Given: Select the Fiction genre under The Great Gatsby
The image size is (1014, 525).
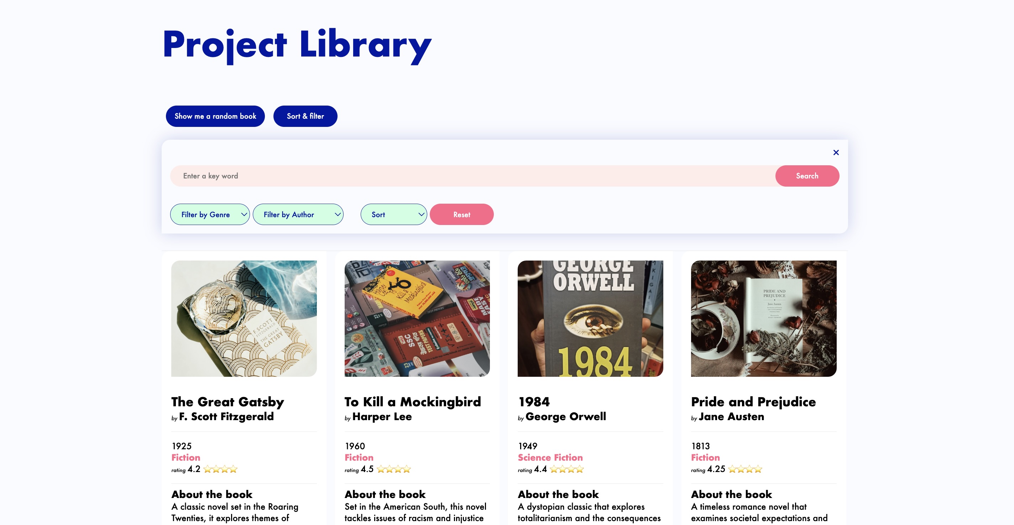Looking at the screenshot, I should 185,457.
